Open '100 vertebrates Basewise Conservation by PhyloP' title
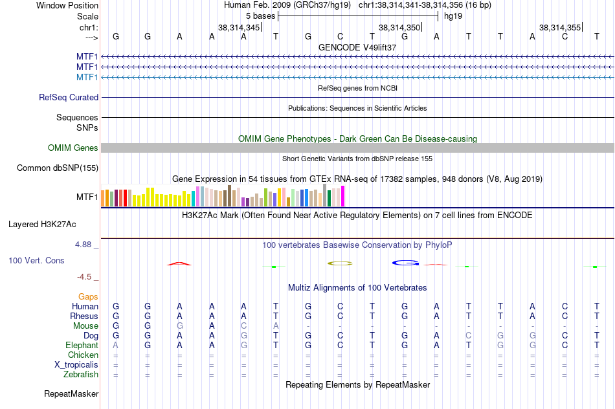Viewport: 615px width, 409px height. tap(357, 245)
